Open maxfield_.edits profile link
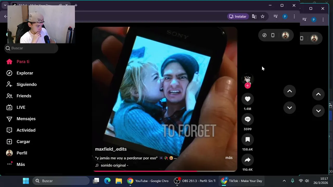The width and height of the screenshot is (333, 187). [111, 149]
